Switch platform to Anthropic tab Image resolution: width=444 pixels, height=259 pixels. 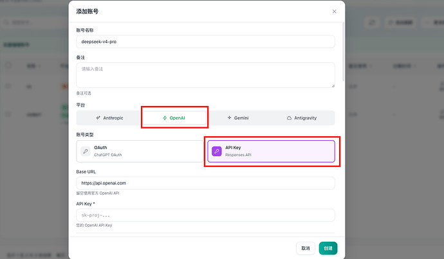pyautogui.click(x=109, y=118)
